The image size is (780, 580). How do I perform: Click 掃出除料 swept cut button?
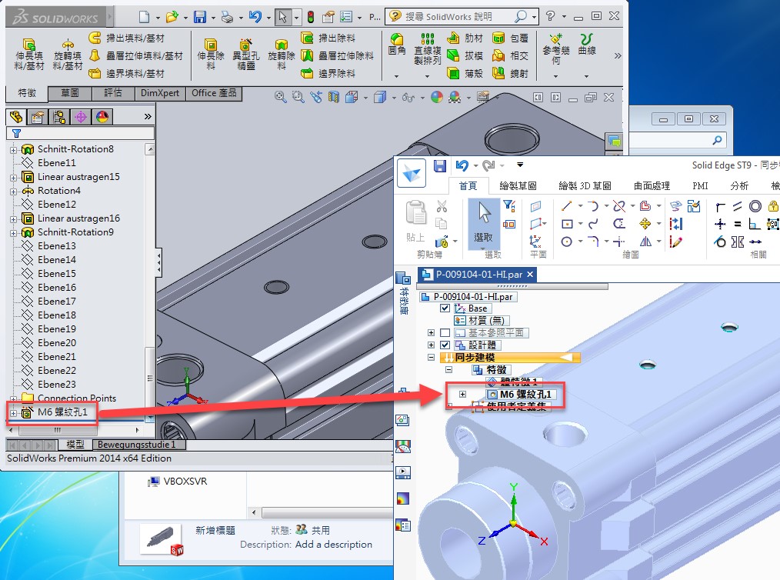tap(328, 38)
